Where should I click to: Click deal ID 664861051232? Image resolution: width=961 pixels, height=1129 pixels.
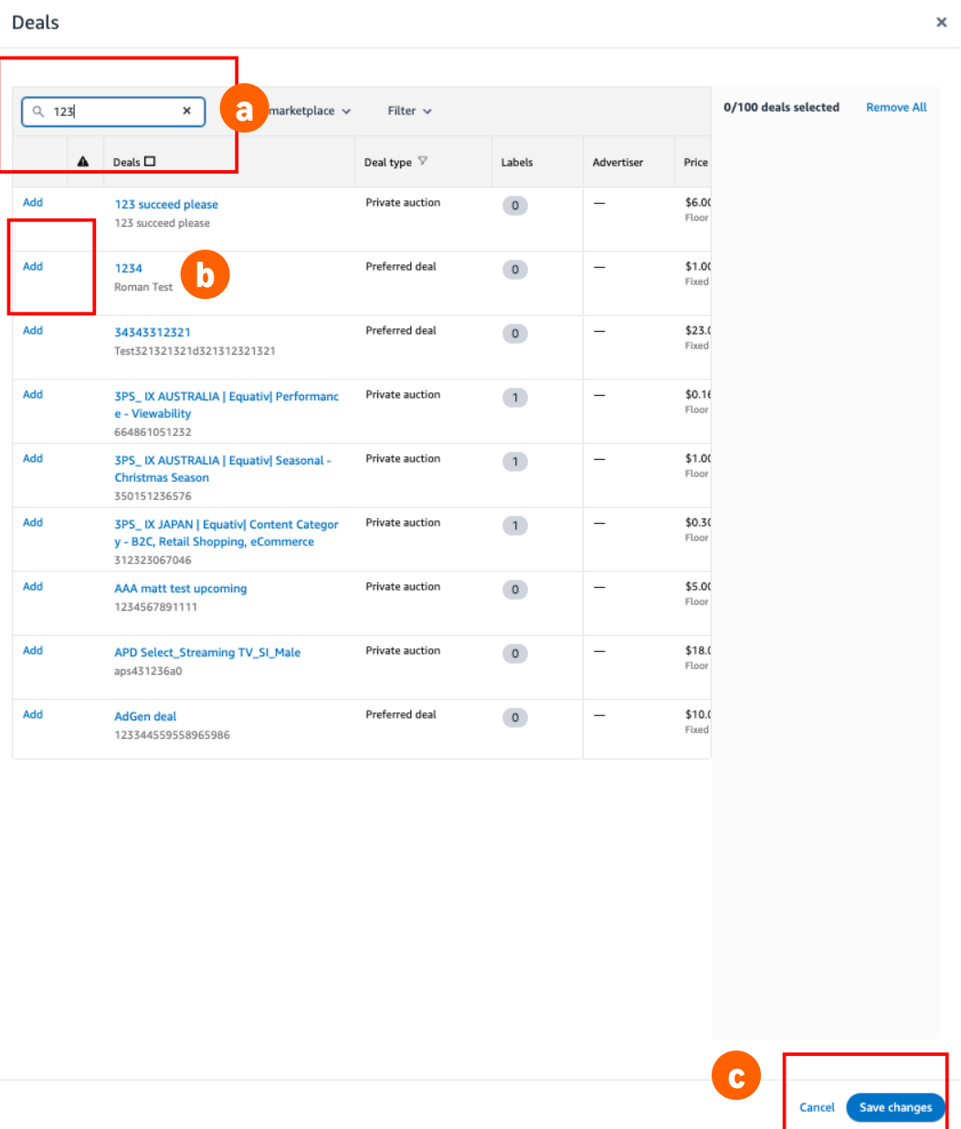[153, 431]
